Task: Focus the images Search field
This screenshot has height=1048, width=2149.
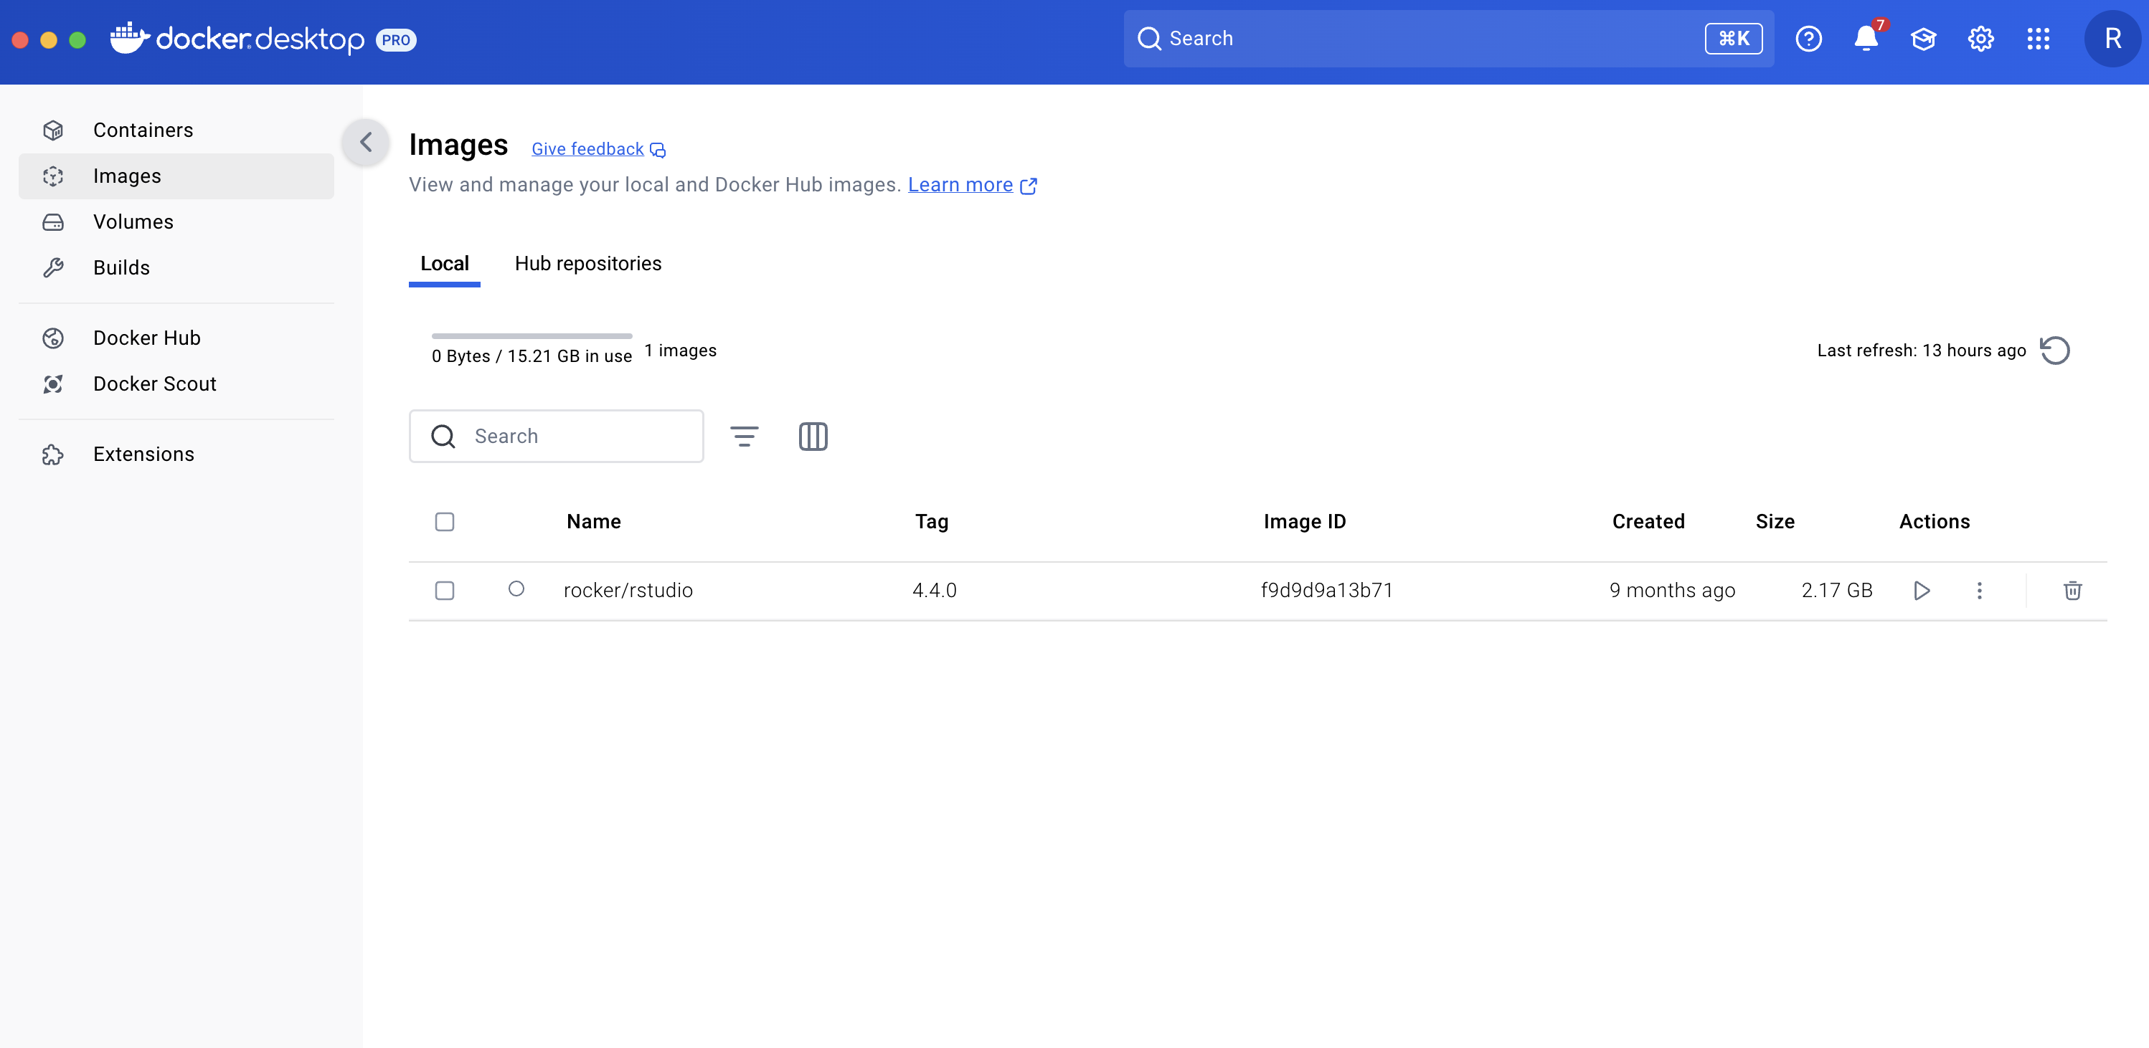Action: (x=557, y=436)
